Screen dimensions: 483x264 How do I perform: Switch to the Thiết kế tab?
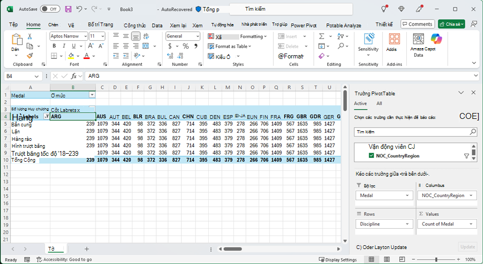coord(384,24)
